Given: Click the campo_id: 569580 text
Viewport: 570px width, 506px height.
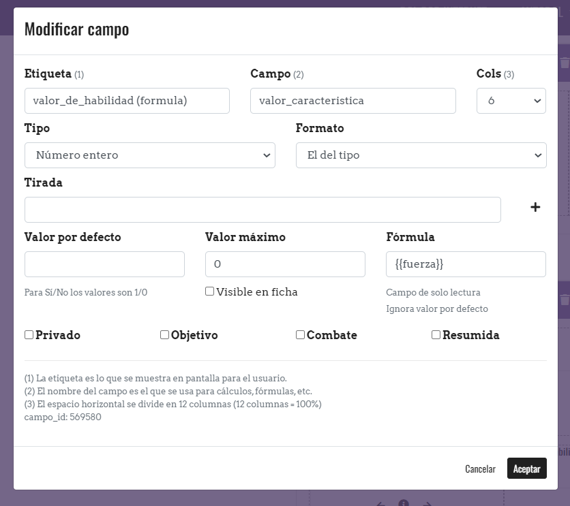Looking at the screenshot, I should (63, 417).
